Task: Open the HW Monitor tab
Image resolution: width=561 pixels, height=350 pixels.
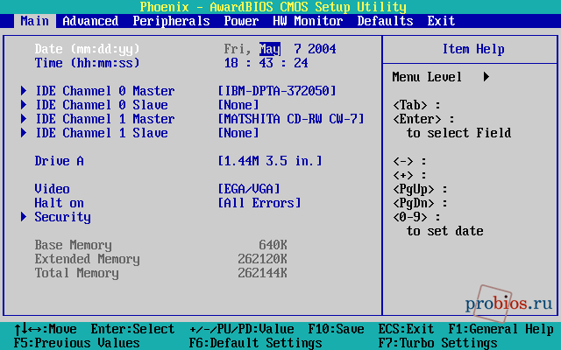Action: (x=308, y=21)
